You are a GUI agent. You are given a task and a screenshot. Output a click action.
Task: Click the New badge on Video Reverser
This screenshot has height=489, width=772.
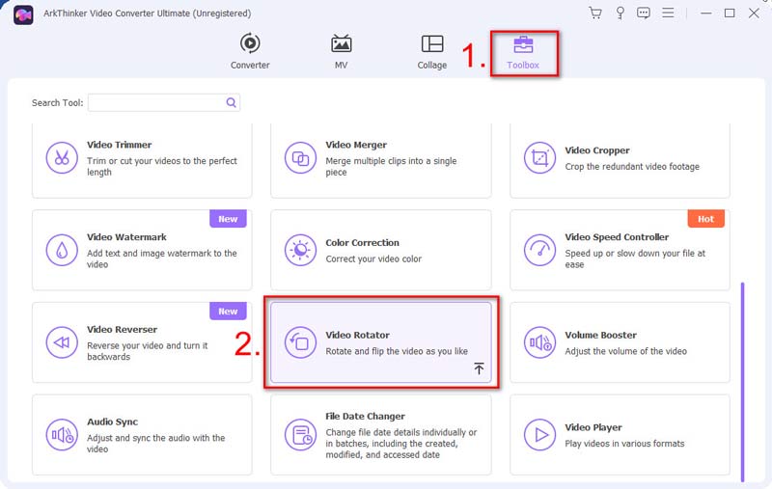(x=228, y=312)
